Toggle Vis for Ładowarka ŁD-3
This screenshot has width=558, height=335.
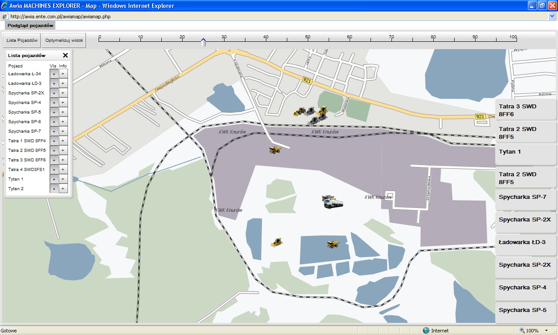point(54,83)
